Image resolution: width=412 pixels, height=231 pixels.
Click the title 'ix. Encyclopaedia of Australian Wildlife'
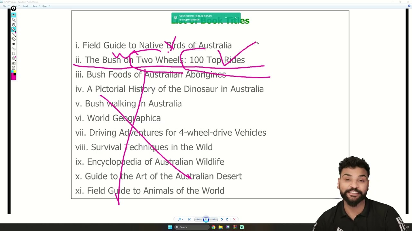click(150, 162)
